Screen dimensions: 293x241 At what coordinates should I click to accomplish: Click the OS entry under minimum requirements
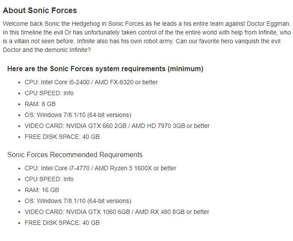pos(78,115)
